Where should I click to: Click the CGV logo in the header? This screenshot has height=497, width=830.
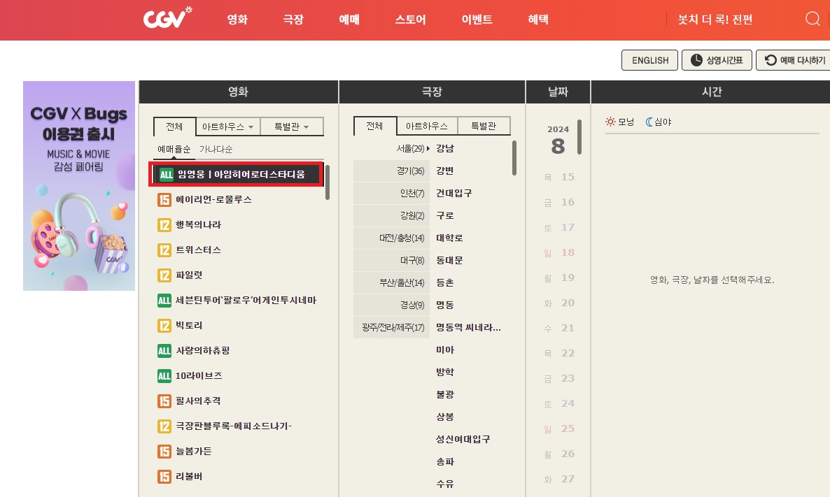(x=166, y=18)
